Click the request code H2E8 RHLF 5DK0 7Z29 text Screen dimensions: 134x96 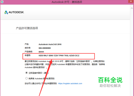[59, 56]
